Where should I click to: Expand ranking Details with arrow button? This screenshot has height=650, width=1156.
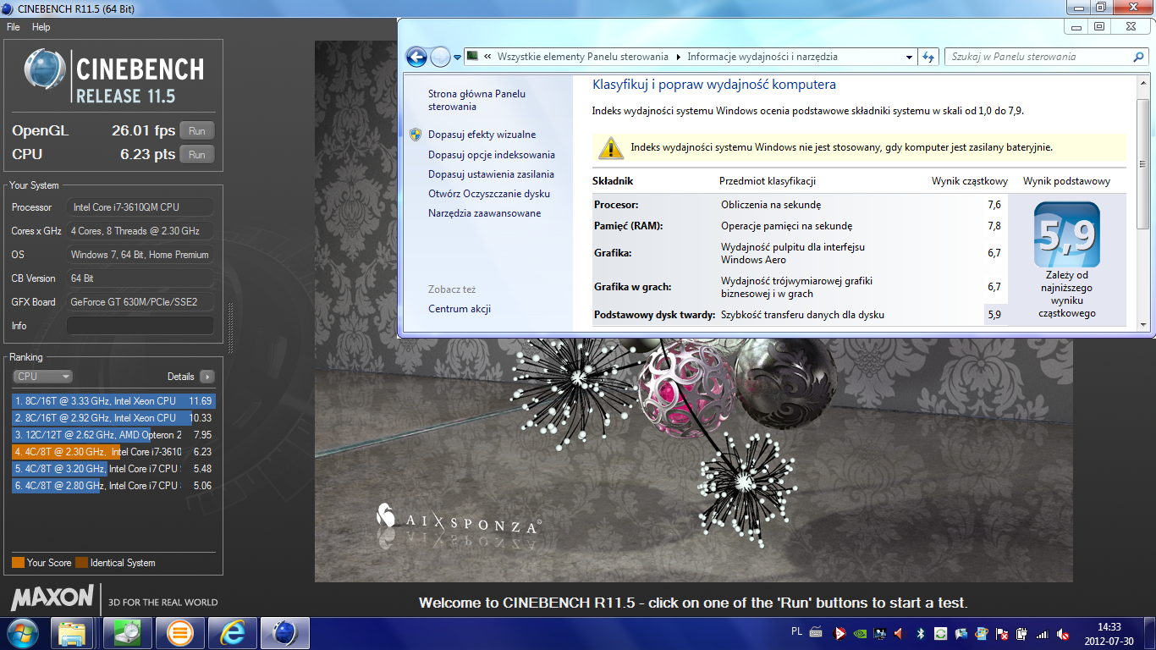coord(207,377)
